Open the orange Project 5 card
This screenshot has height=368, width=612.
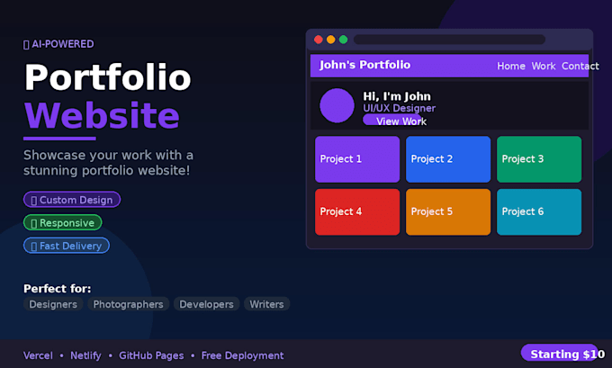pos(448,212)
